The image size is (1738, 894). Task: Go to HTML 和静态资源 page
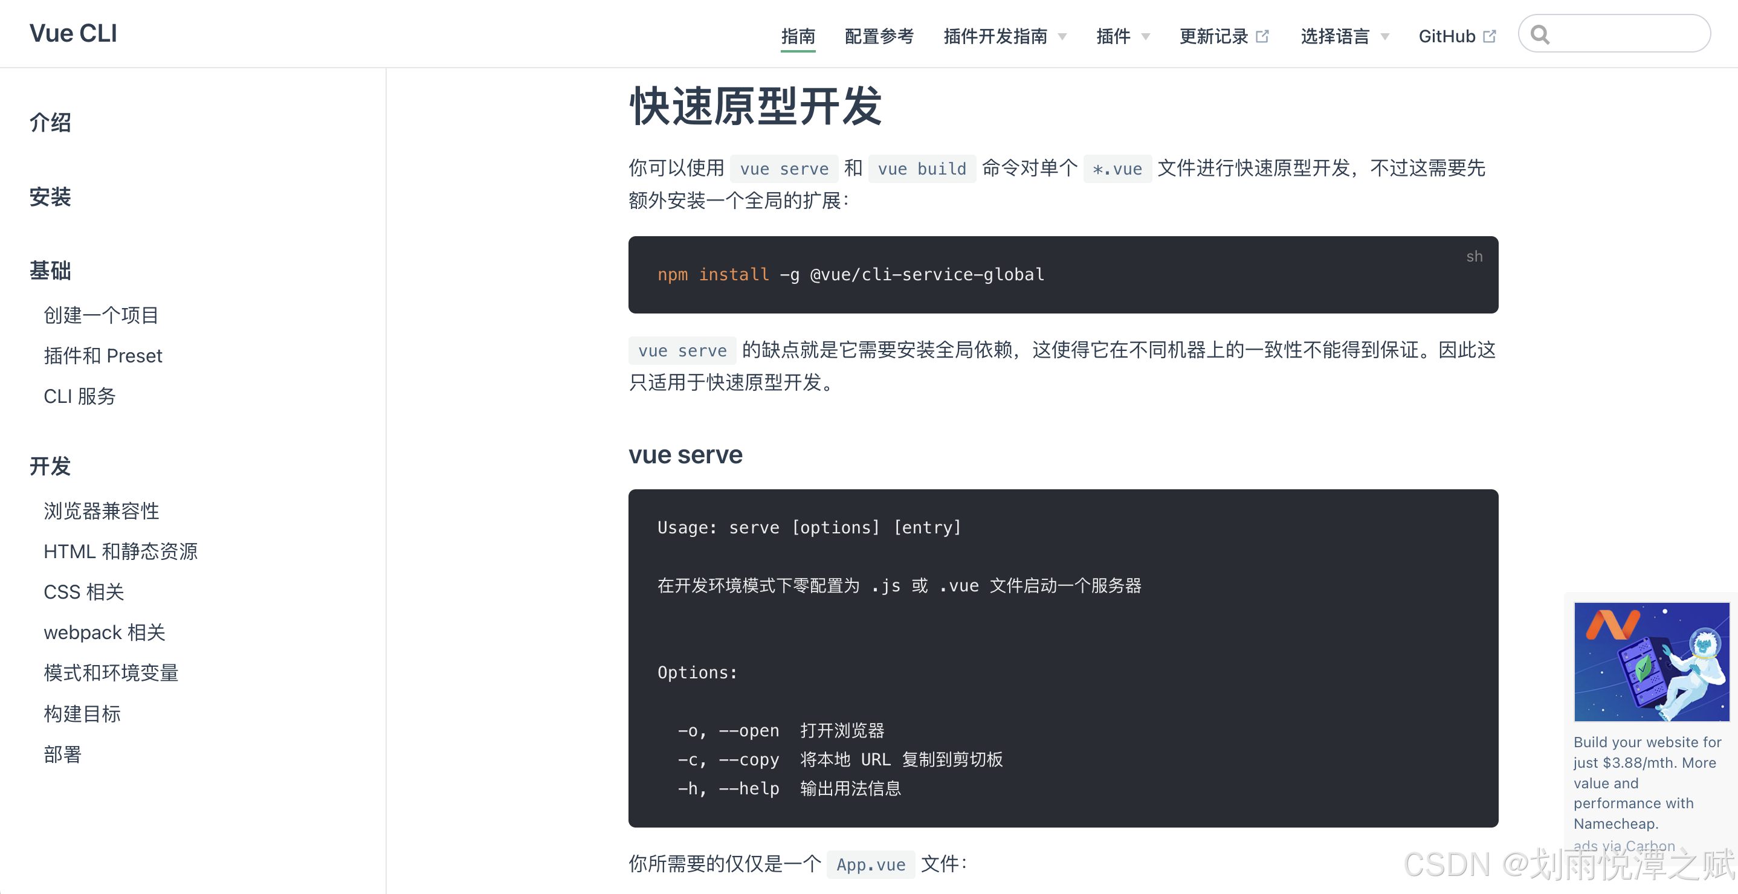(121, 551)
